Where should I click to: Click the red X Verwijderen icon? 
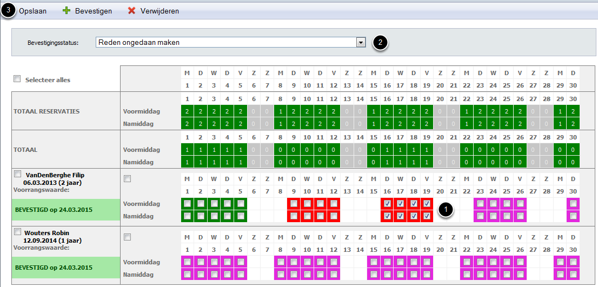(x=131, y=11)
